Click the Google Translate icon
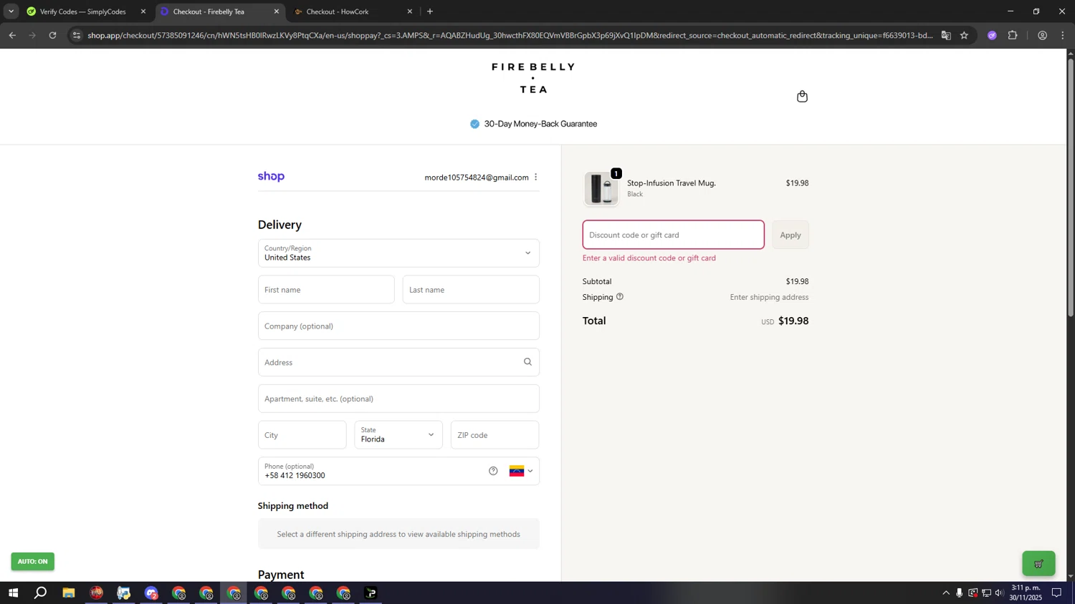1075x604 pixels. 946,35
